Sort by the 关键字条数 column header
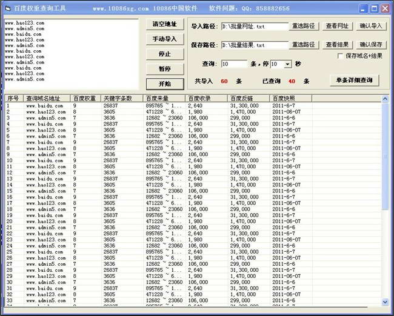 coord(122,99)
